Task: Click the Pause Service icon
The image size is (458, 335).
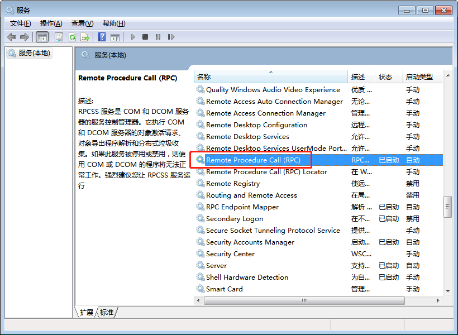Action: [158, 37]
